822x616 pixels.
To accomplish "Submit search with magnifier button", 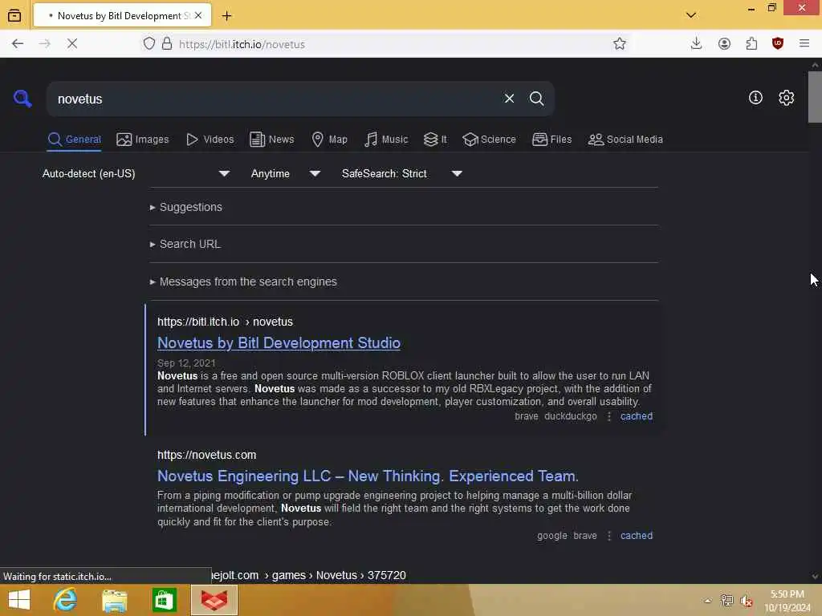I will tap(536, 99).
